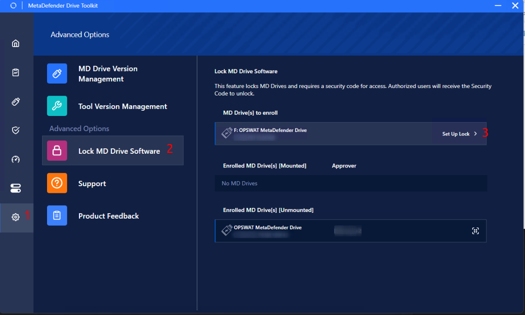The width and height of the screenshot is (525, 315).
Task: Click the 'No MD Drives' row
Action: tap(351, 183)
